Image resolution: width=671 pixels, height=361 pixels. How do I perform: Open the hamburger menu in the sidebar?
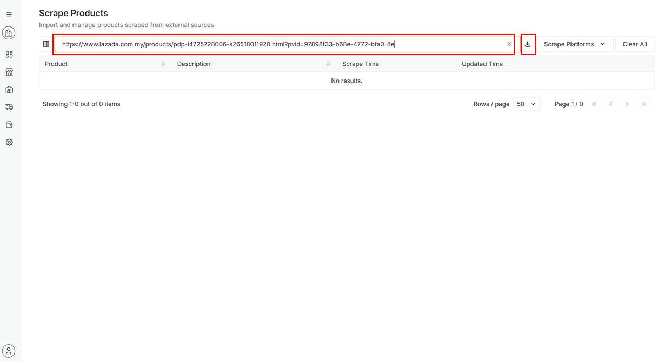pos(9,15)
